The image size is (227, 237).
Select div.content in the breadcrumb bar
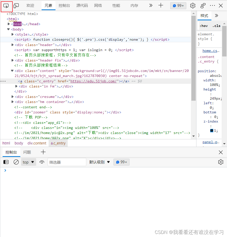(x=37, y=143)
